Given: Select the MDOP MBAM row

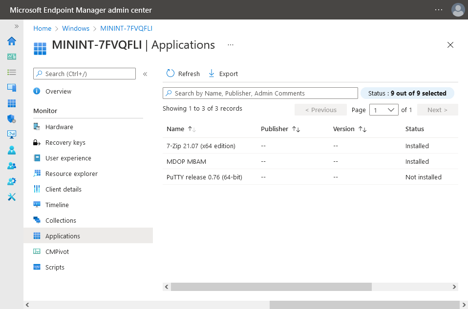Looking at the screenshot, I should pyautogui.click(x=310, y=161).
